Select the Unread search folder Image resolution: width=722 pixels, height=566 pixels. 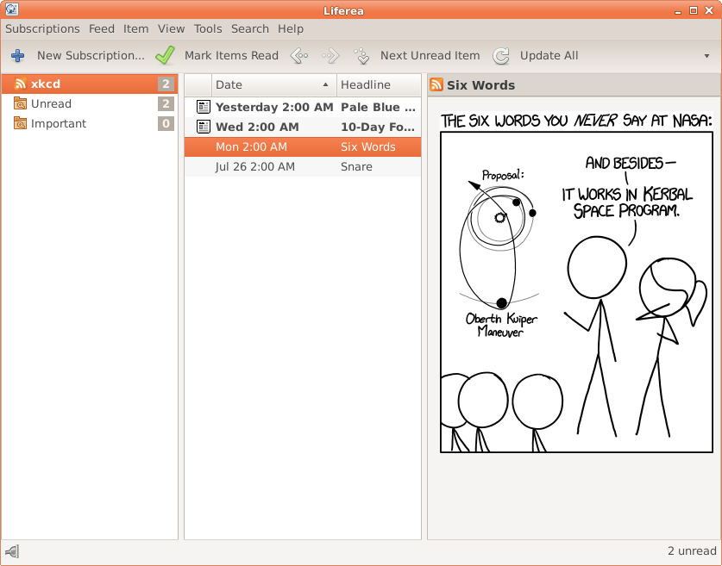coord(51,104)
